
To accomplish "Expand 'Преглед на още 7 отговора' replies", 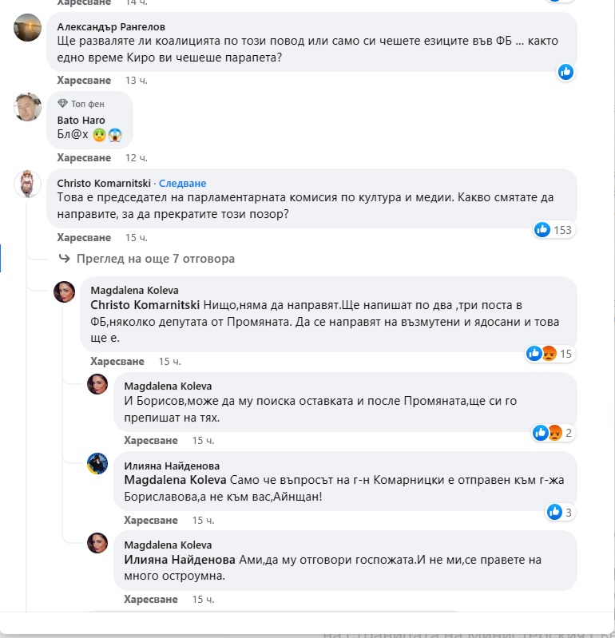I will (x=155, y=259).
